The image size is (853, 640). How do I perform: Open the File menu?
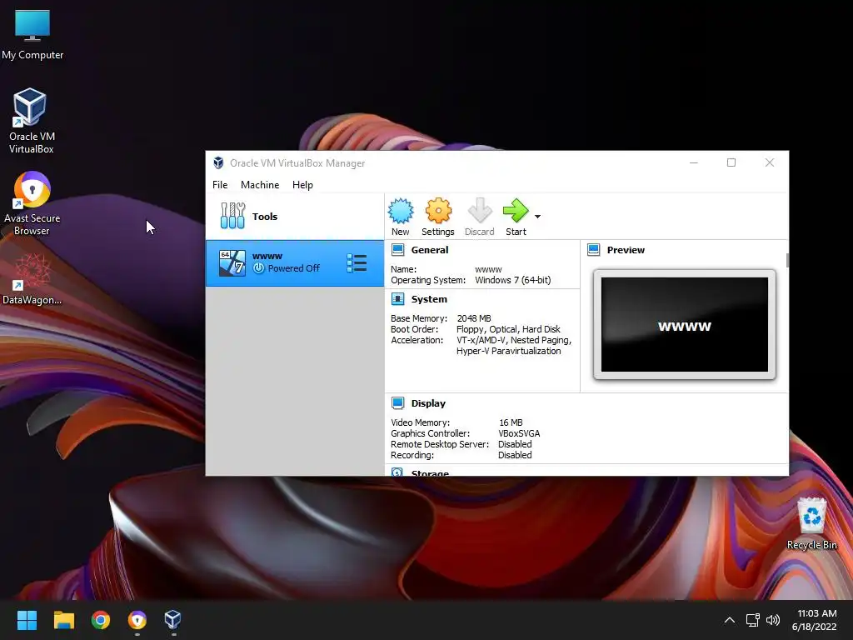220,185
